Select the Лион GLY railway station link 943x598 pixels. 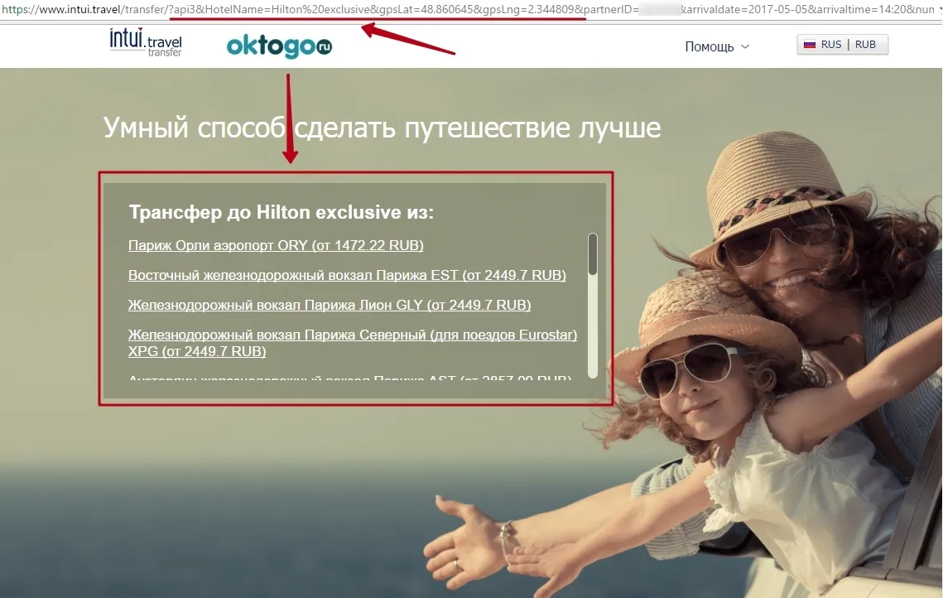point(330,305)
